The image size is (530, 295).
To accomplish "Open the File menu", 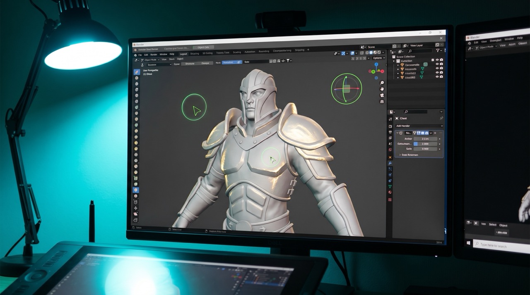I will pos(140,55).
